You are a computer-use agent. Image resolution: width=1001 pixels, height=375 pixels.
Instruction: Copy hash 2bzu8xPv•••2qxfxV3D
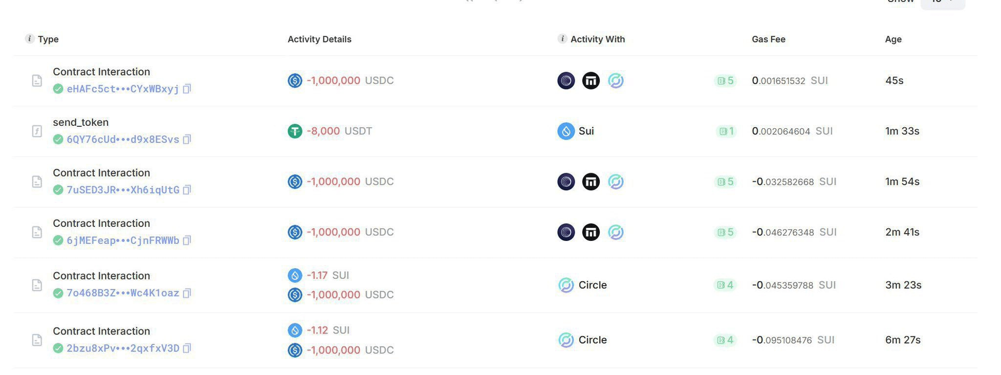[x=187, y=348]
